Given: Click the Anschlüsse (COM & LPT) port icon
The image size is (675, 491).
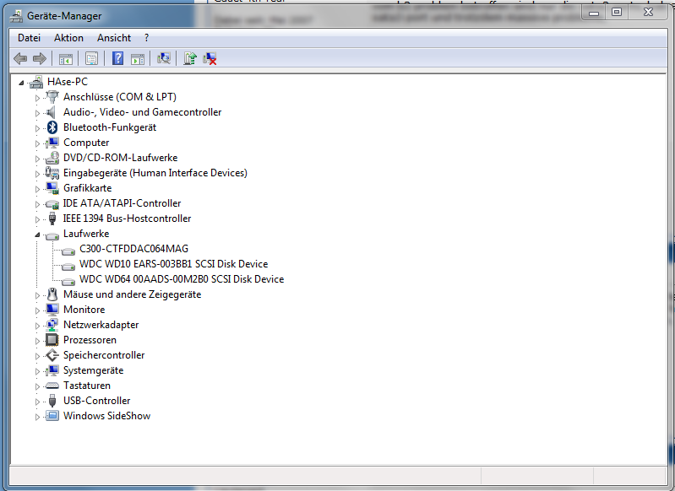Looking at the screenshot, I should tap(52, 97).
